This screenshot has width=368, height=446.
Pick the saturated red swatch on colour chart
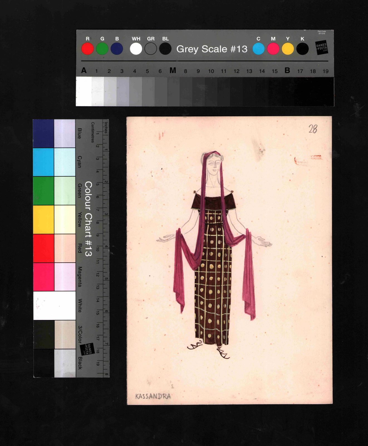point(43,248)
